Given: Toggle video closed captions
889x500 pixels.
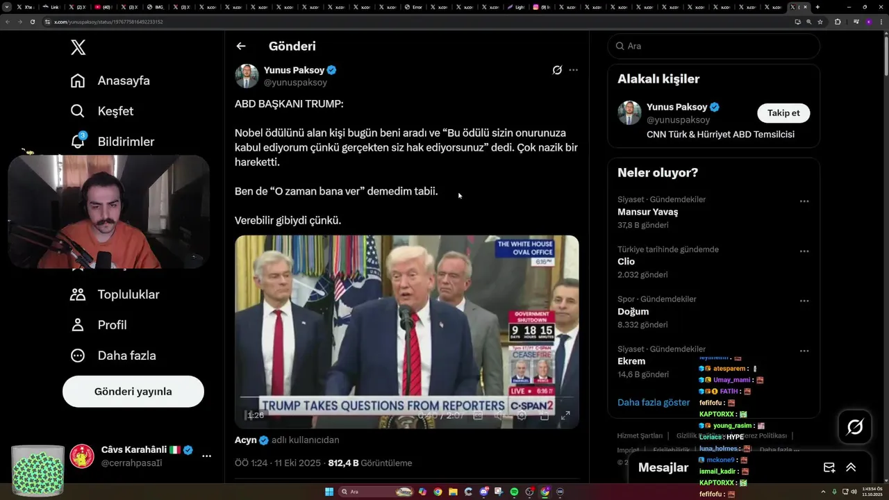Looking at the screenshot, I should pyautogui.click(x=478, y=415).
